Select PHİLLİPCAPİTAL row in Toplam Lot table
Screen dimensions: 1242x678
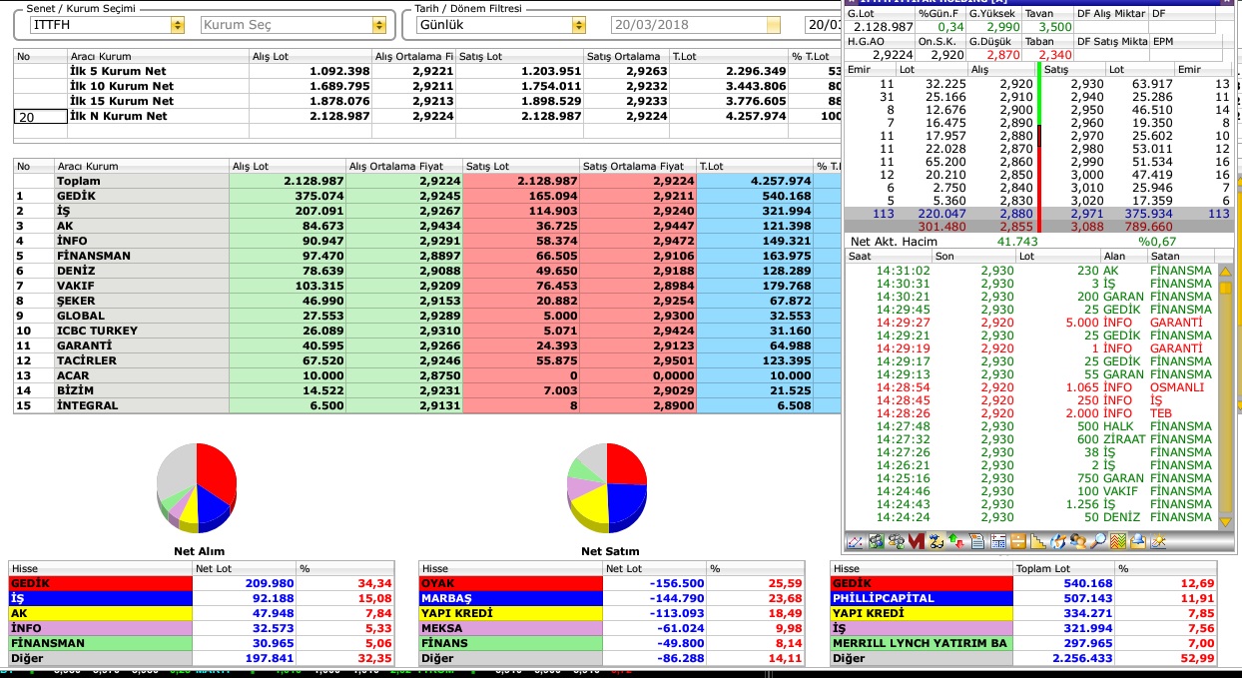[x=1024, y=598]
